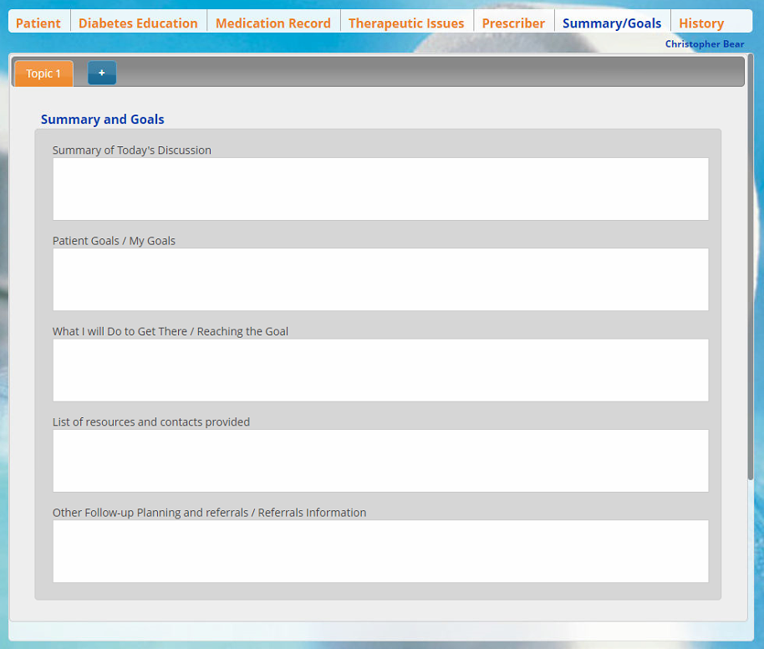764x649 pixels.
Task: Click the vertical scrollbar on right edge
Action: click(751, 268)
